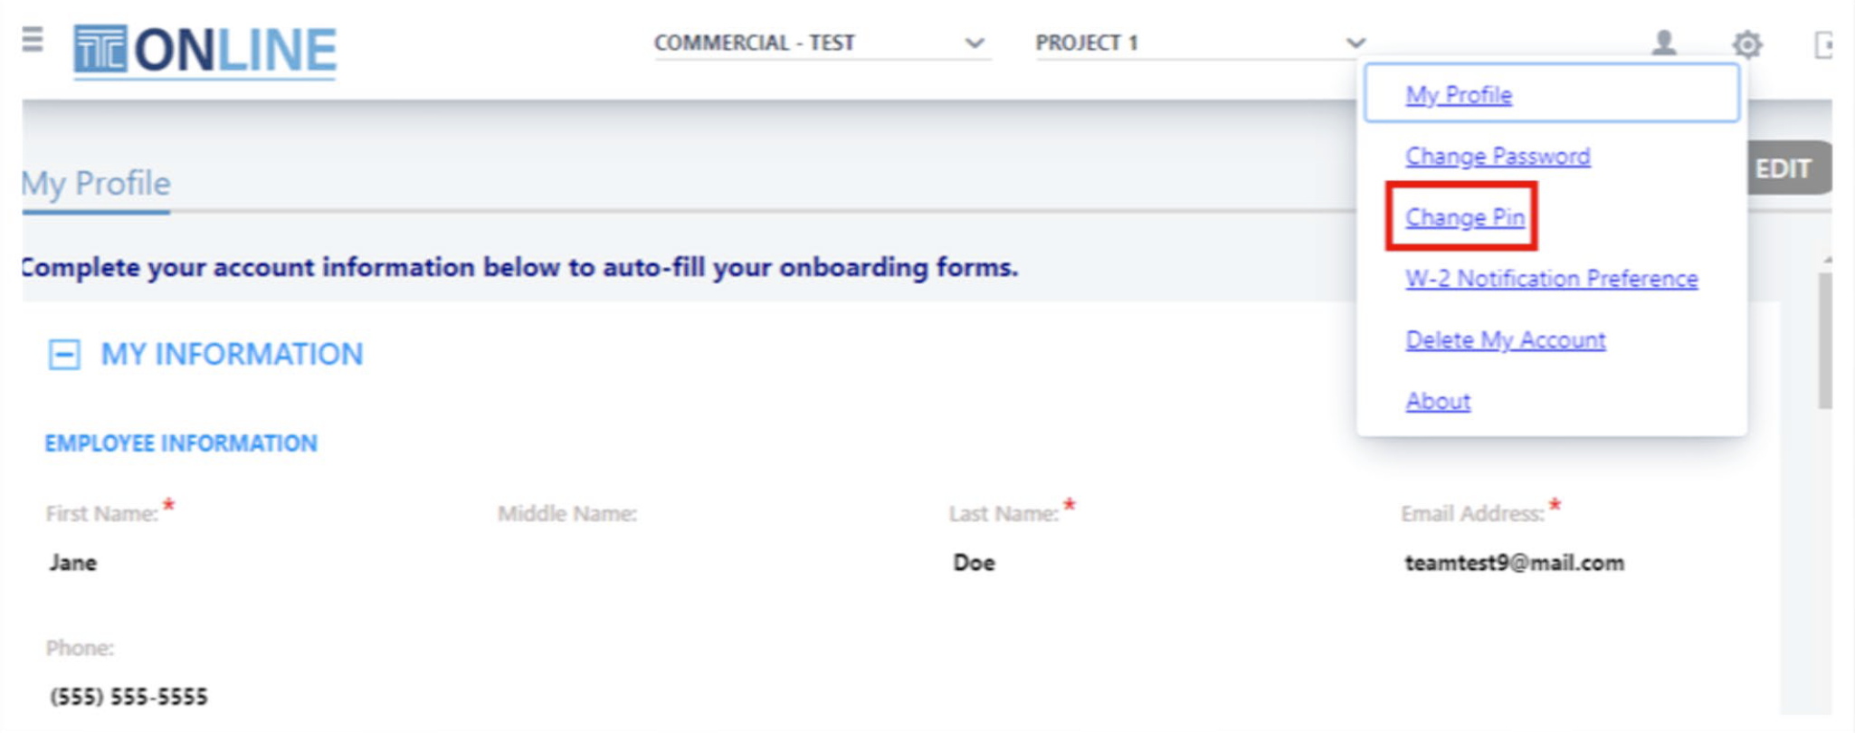Open the Project 1 dropdown
This screenshot has width=1855, height=733.
pos(1201,43)
